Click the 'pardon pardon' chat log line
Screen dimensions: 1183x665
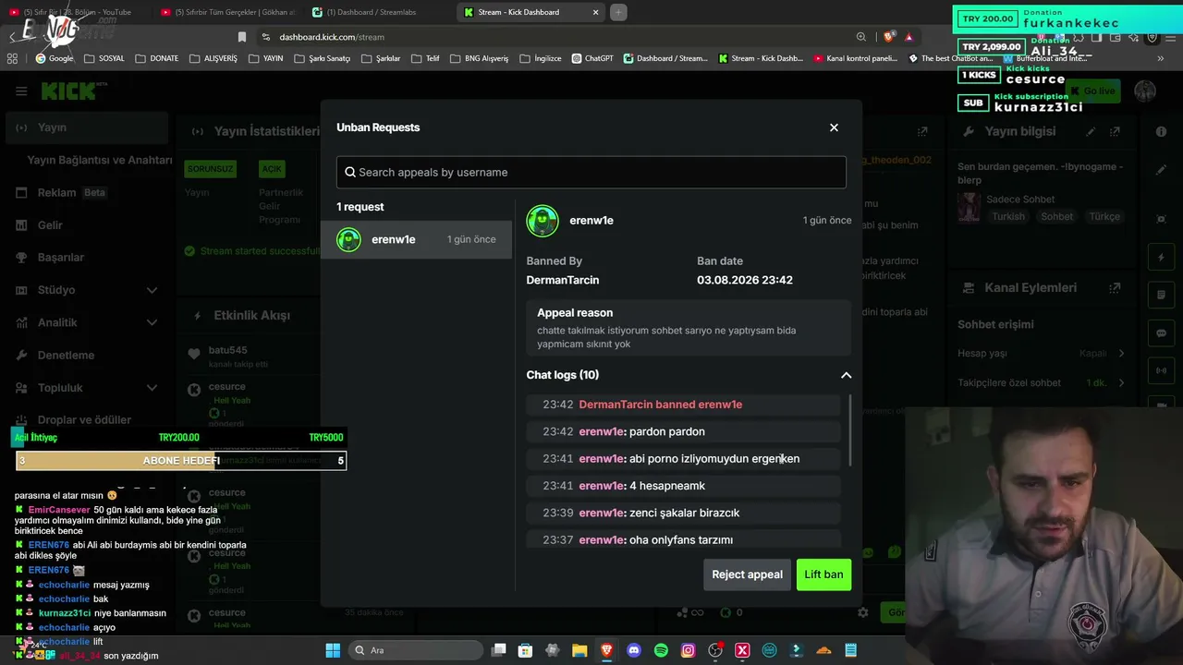[684, 431]
